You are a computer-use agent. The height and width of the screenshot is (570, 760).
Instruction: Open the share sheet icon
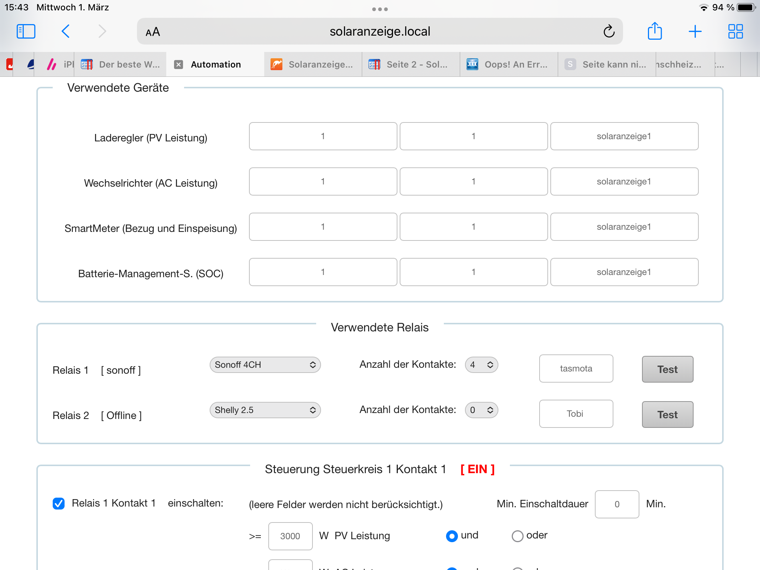(x=655, y=31)
